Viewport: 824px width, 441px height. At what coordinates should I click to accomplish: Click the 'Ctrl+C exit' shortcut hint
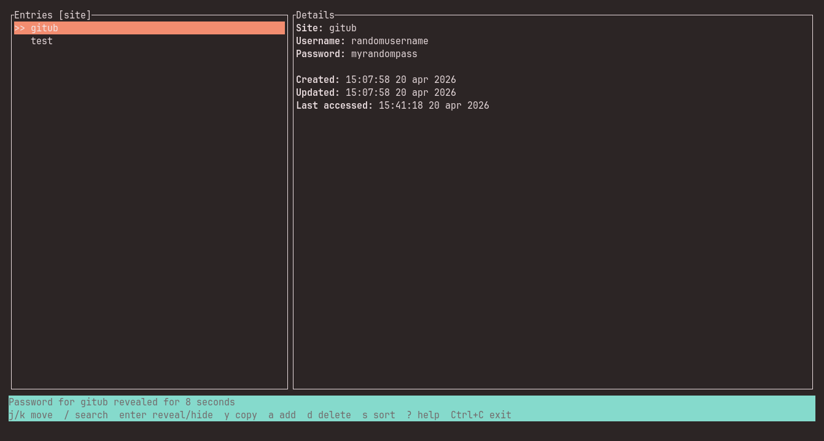pyautogui.click(x=481, y=415)
